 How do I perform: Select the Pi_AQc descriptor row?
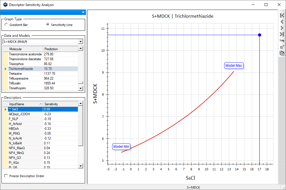43,162
